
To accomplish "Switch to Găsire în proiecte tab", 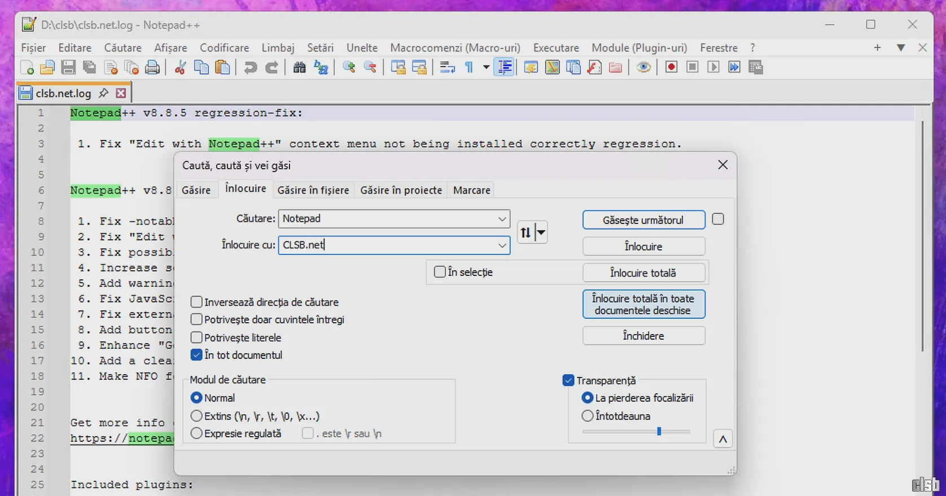I will point(401,190).
